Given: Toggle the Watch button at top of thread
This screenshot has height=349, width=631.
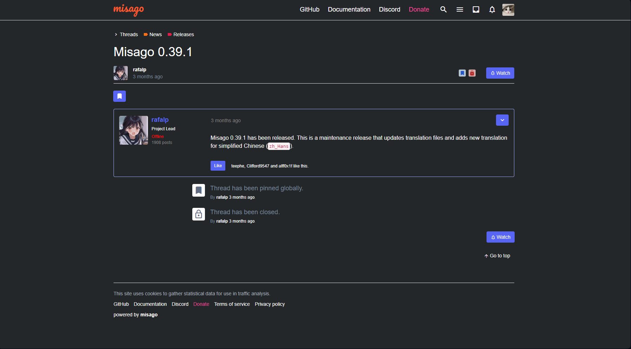Looking at the screenshot, I should click(x=500, y=73).
